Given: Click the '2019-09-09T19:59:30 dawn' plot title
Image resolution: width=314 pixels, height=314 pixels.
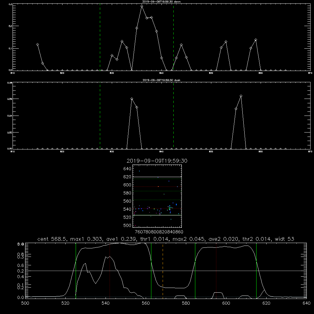Looking at the screenshot, I should click(161, 2).
